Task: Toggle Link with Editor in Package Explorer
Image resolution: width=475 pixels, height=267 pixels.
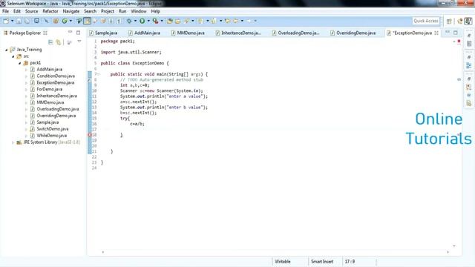Action: pyautogui.click(x=59, y=42)
